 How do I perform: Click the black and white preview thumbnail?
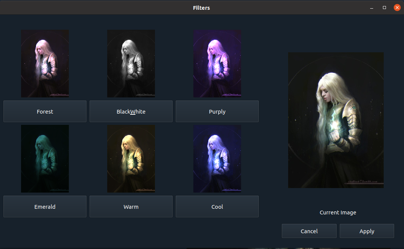[131, 64]
